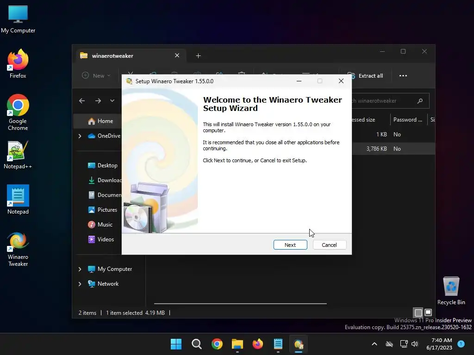Switch to details view layout
474x355 pixels.
tap(418, 312)
